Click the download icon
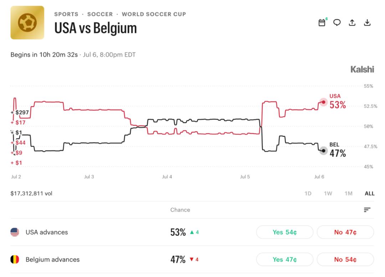This screenshot has width=385, height=277. click(x=367, y=22)
